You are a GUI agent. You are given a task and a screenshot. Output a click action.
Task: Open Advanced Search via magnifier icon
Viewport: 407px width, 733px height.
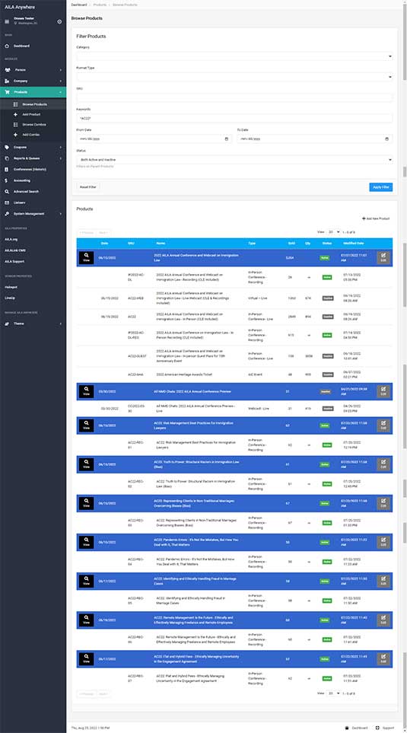click(7, 192)
